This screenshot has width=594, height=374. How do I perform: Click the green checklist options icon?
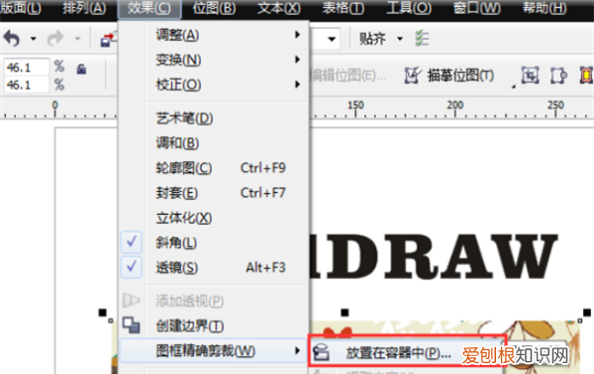422,39
